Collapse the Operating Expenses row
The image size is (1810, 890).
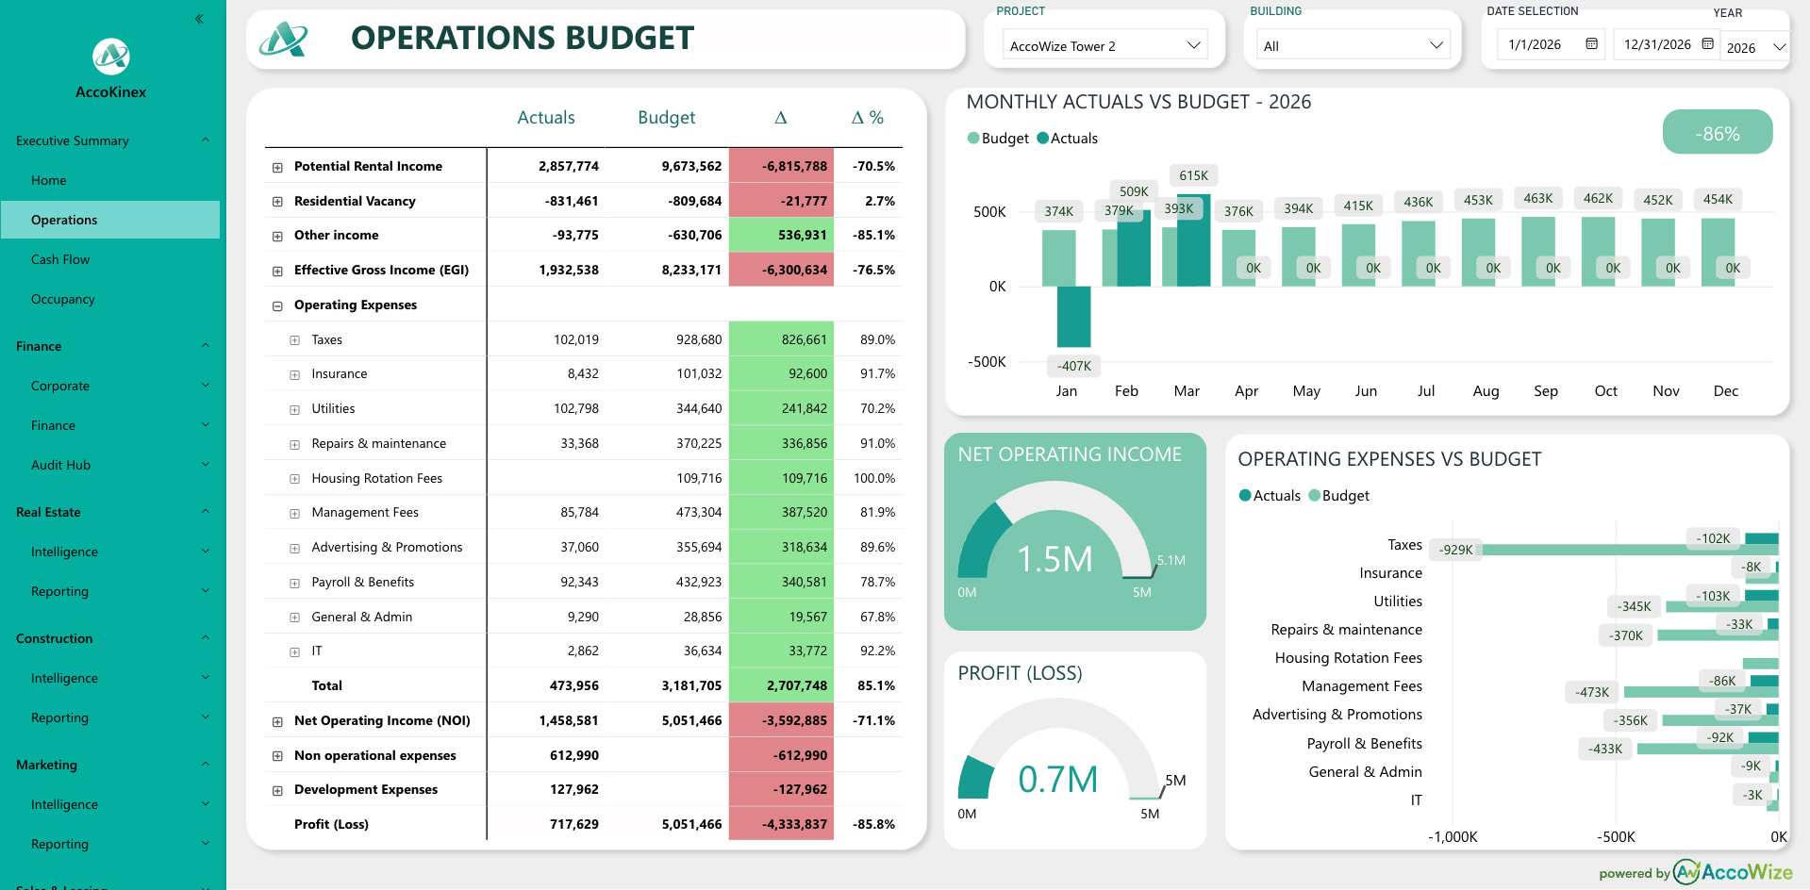click(x=277, y=305)
